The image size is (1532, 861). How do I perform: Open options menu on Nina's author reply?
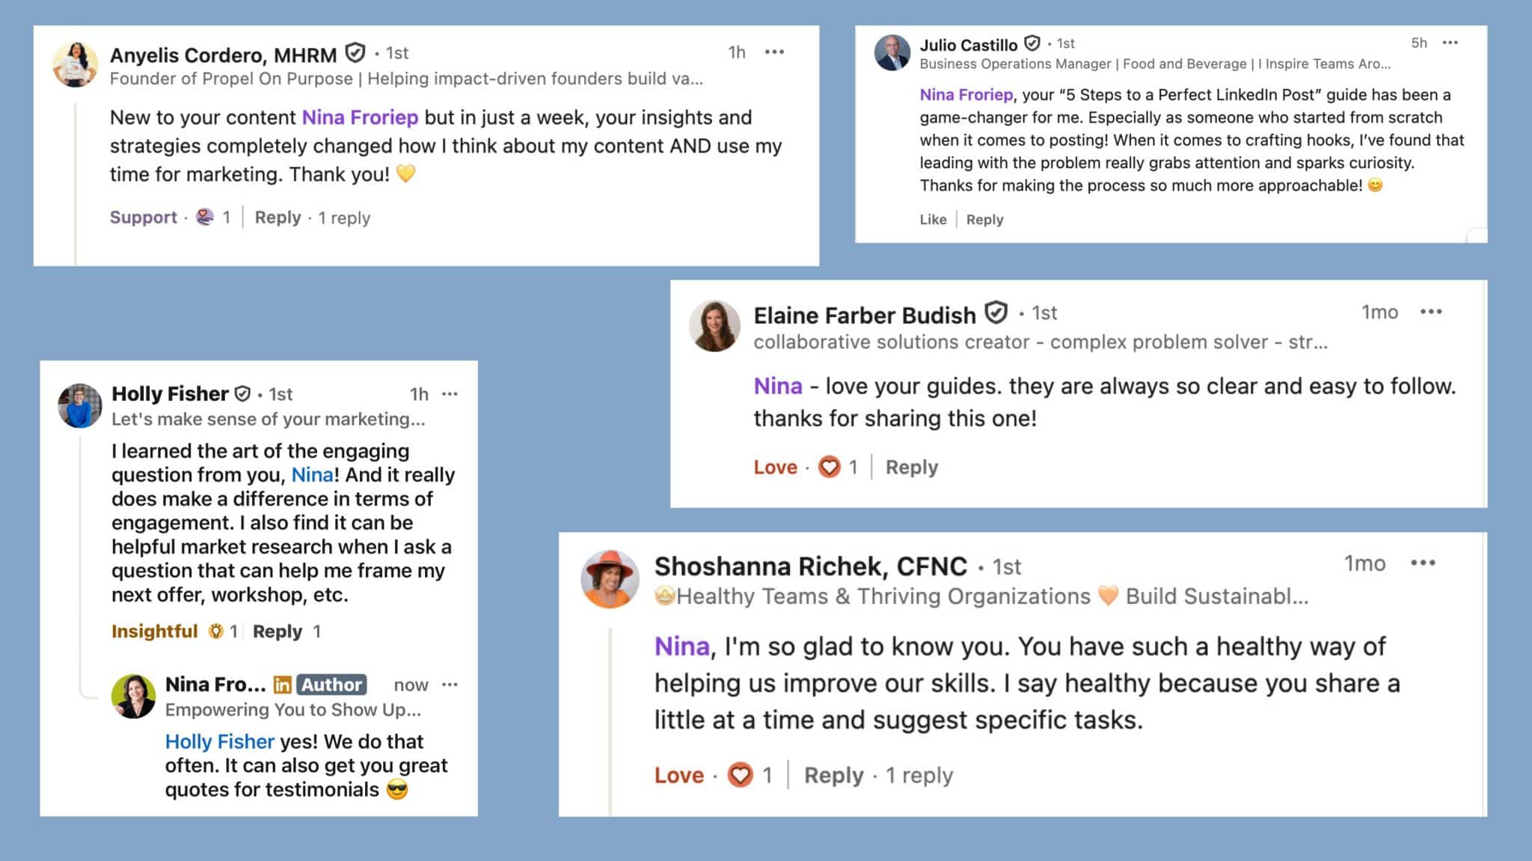click(x=450, y=685)
